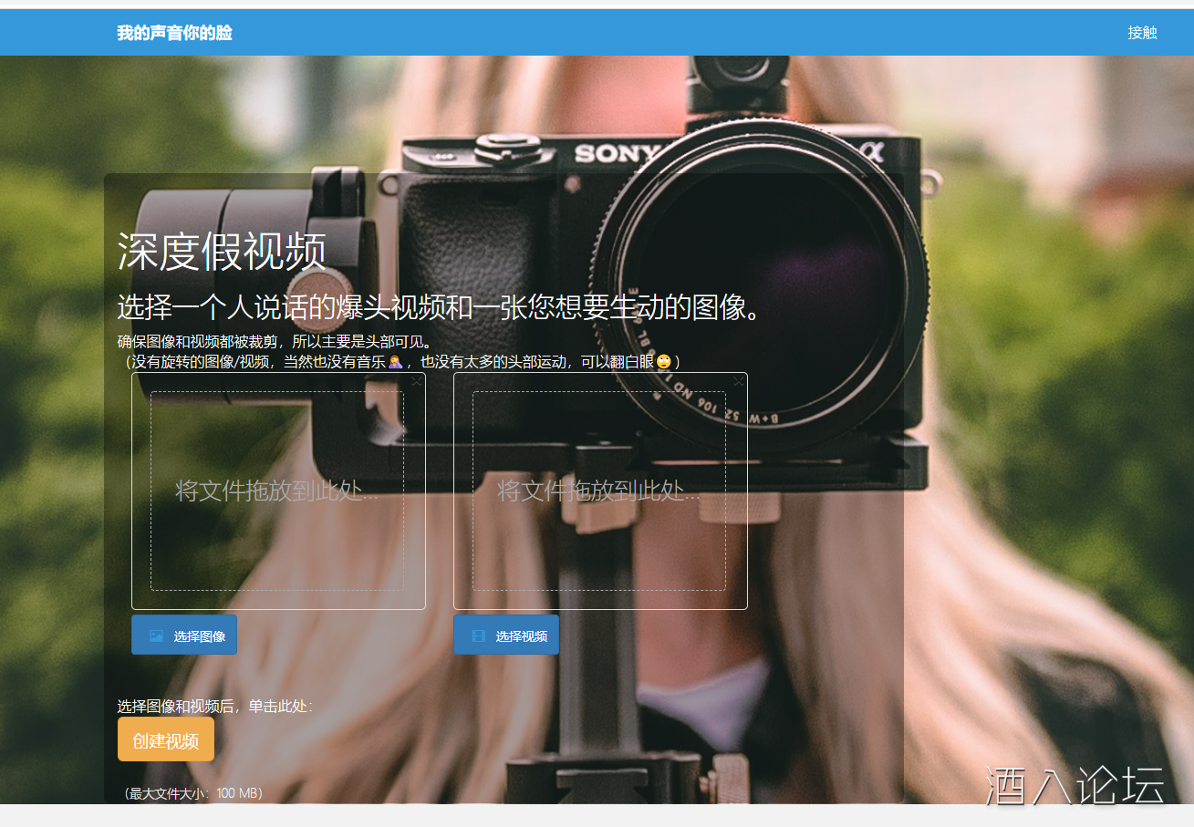Screen dimensions: 1194x827
Task: Open the 接触 link in the navbar
Action: (1141, 32)
